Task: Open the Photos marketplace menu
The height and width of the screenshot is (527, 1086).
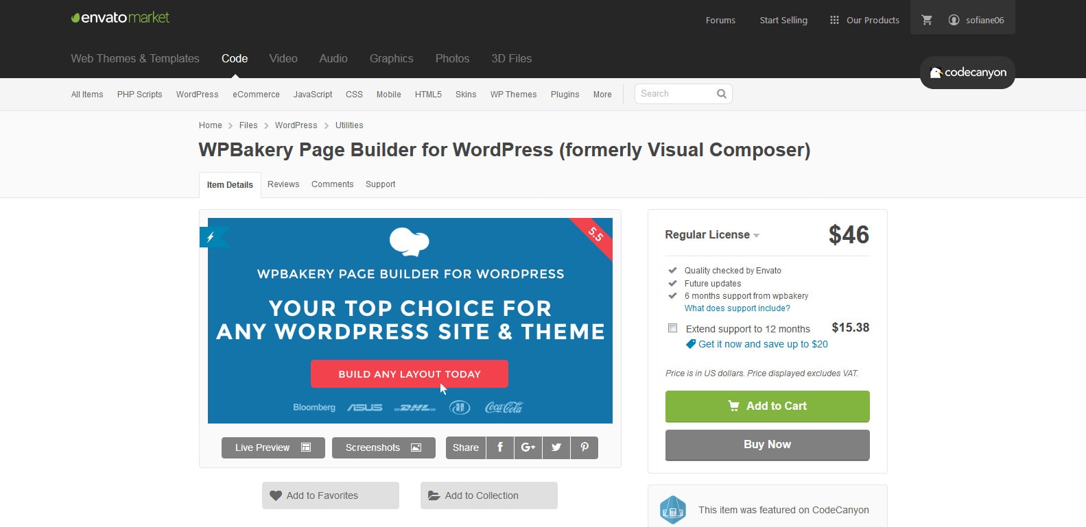Action: (x=453, y=59)
